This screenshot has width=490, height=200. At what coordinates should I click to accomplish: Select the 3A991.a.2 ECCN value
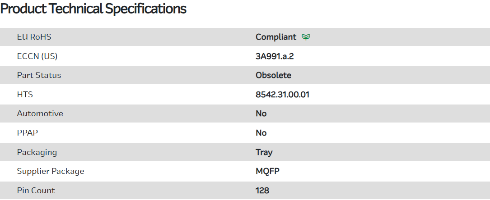pos(278,56)
